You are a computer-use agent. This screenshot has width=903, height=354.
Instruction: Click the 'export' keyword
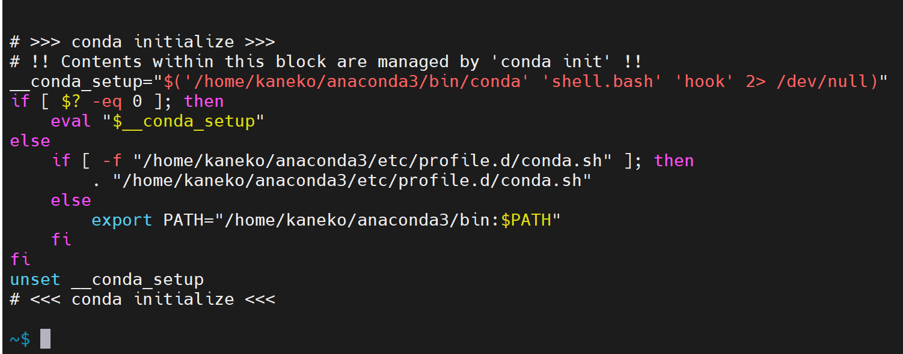(122, 220)
